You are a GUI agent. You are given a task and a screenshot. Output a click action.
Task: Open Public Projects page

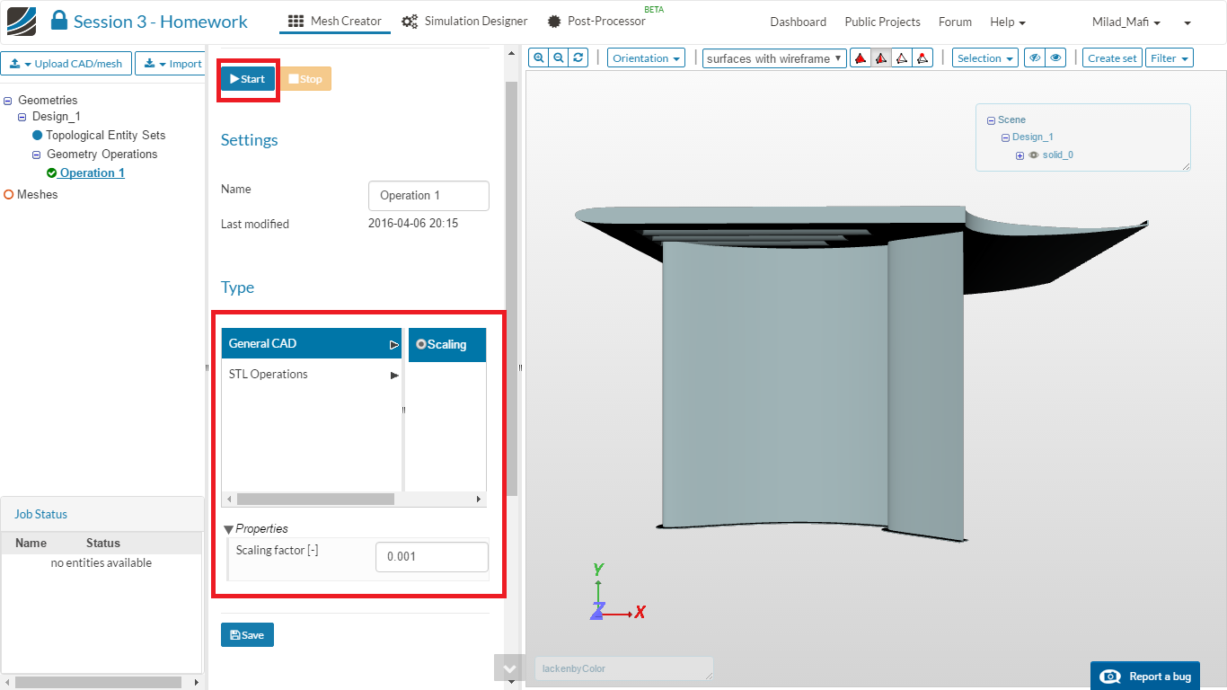(x=882, y=22)
